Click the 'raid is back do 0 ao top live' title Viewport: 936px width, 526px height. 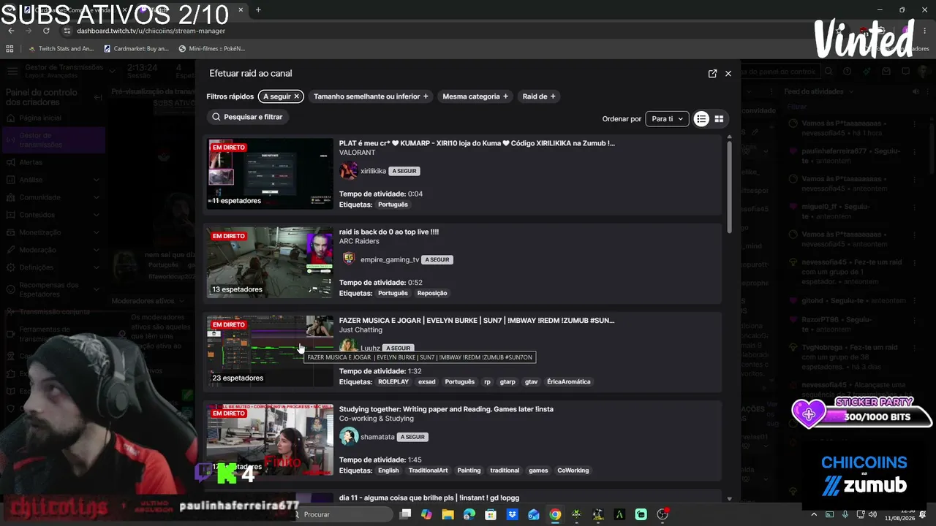coord(389,232)
